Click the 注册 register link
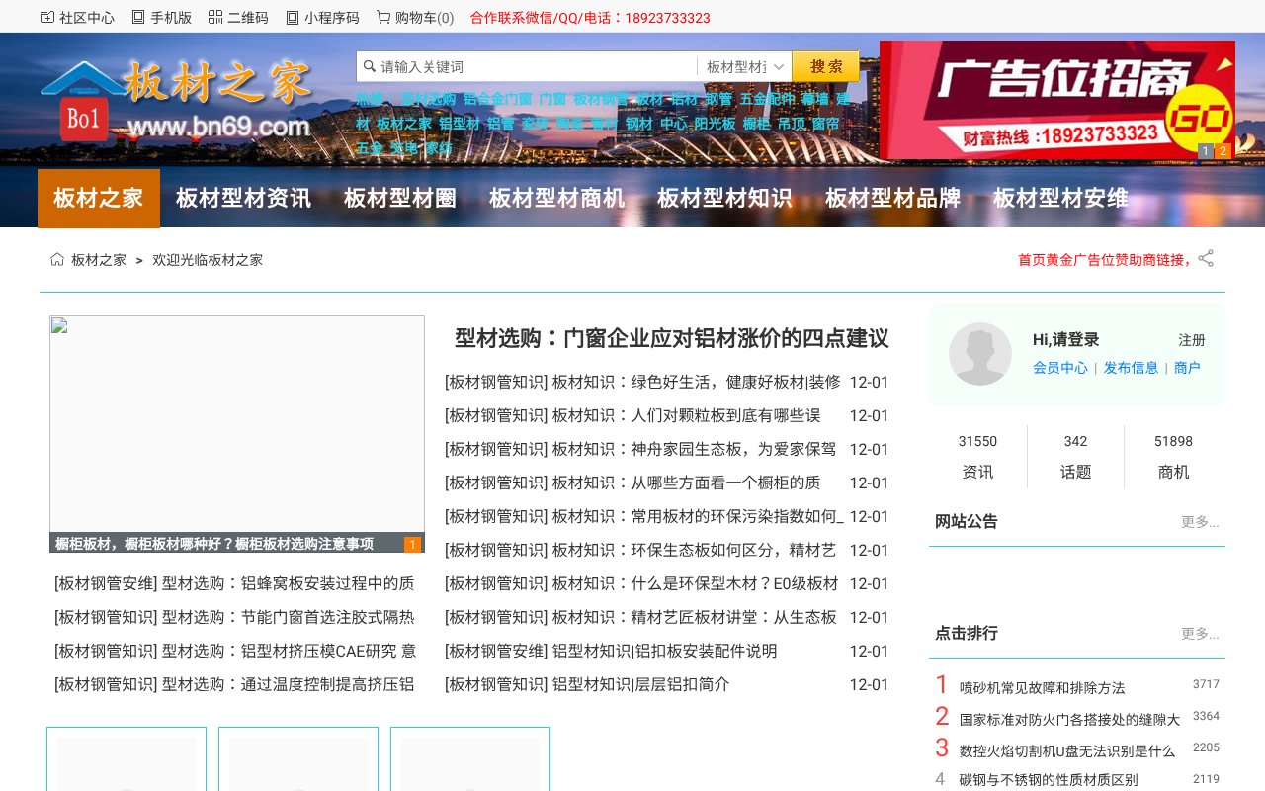The image size is (1265, 791). point(1192,340)
